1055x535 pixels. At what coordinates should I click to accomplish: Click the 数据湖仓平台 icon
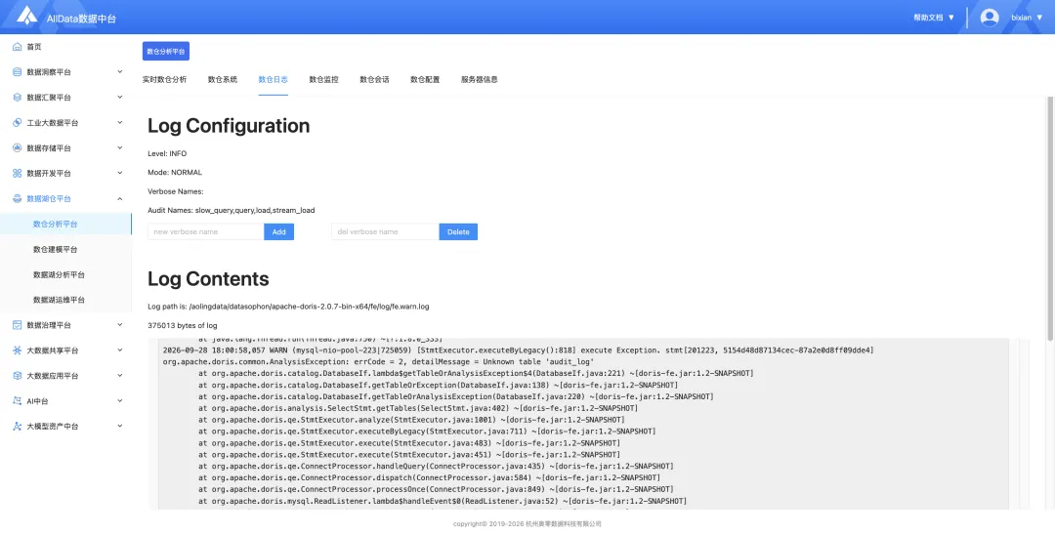point(18,199)
